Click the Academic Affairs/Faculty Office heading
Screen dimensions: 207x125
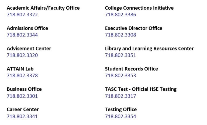[43, 8]
